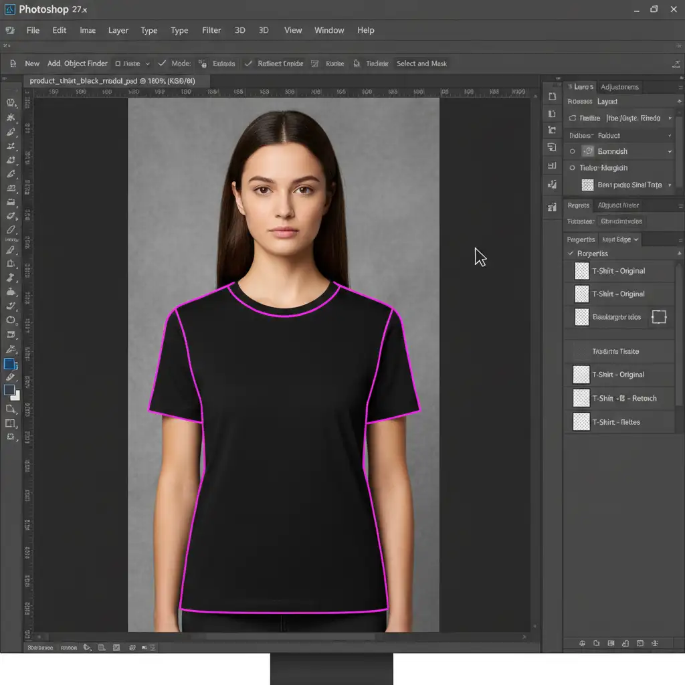Toggle the circle visibility on Bamndsh layer
The image size is (685, 685).
[x=572, y=152]
